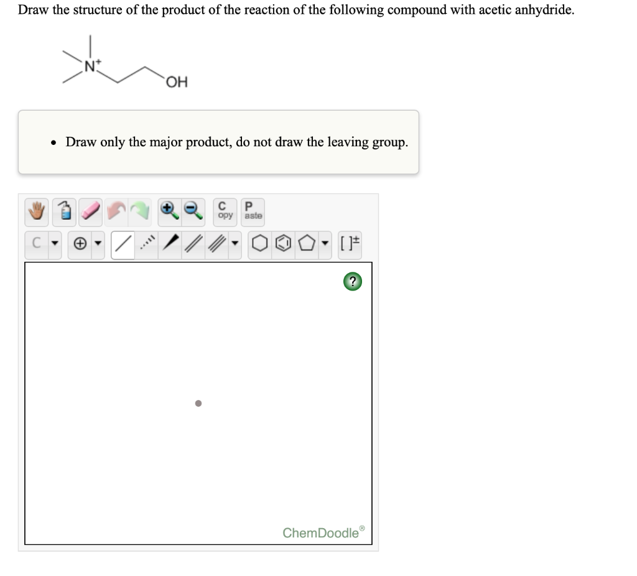Choose the bracket charge tool

click(349, 244)
